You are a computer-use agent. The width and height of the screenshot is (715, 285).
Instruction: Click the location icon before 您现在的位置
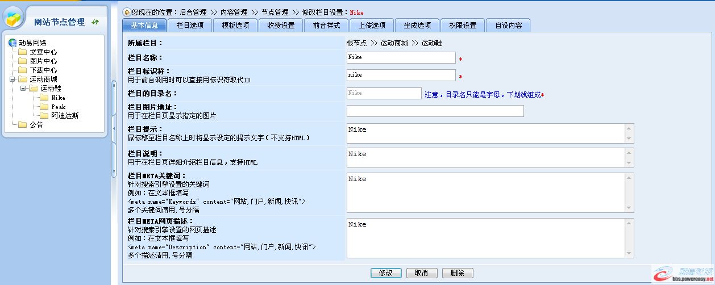126,12
